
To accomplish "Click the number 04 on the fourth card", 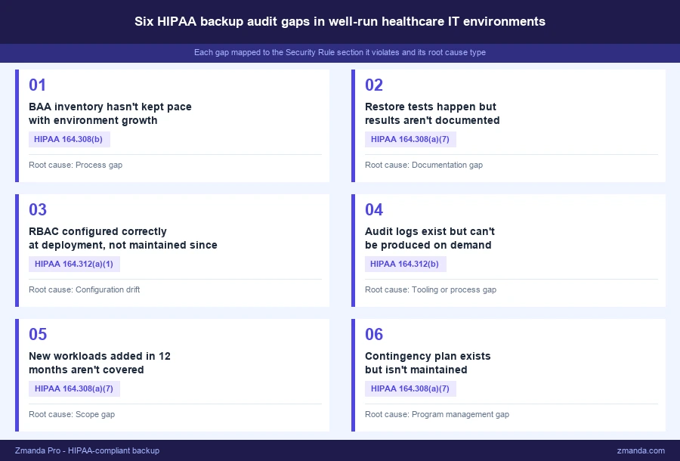I will point(374,209).
